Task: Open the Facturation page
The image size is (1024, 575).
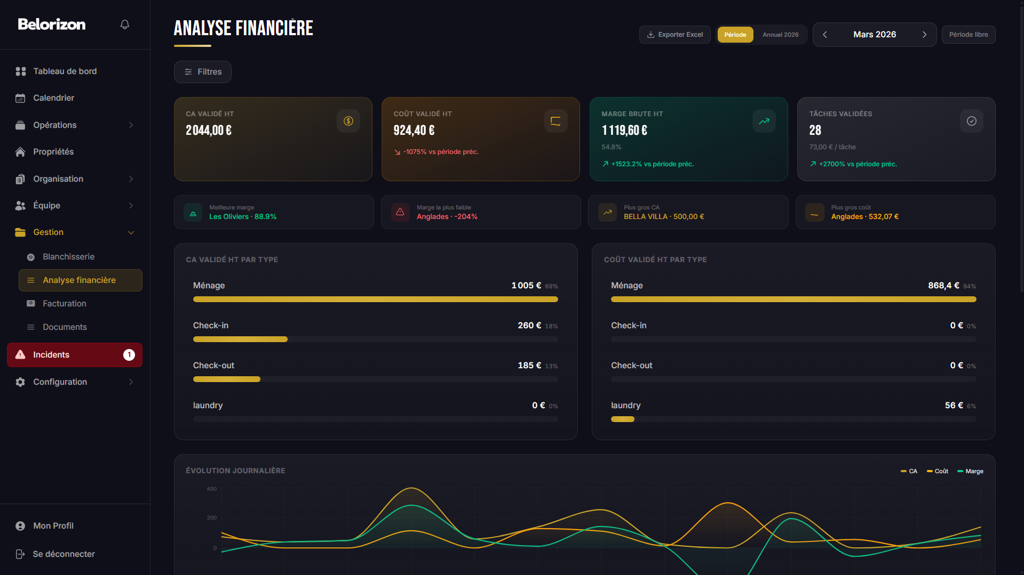Action: point(64,304)
